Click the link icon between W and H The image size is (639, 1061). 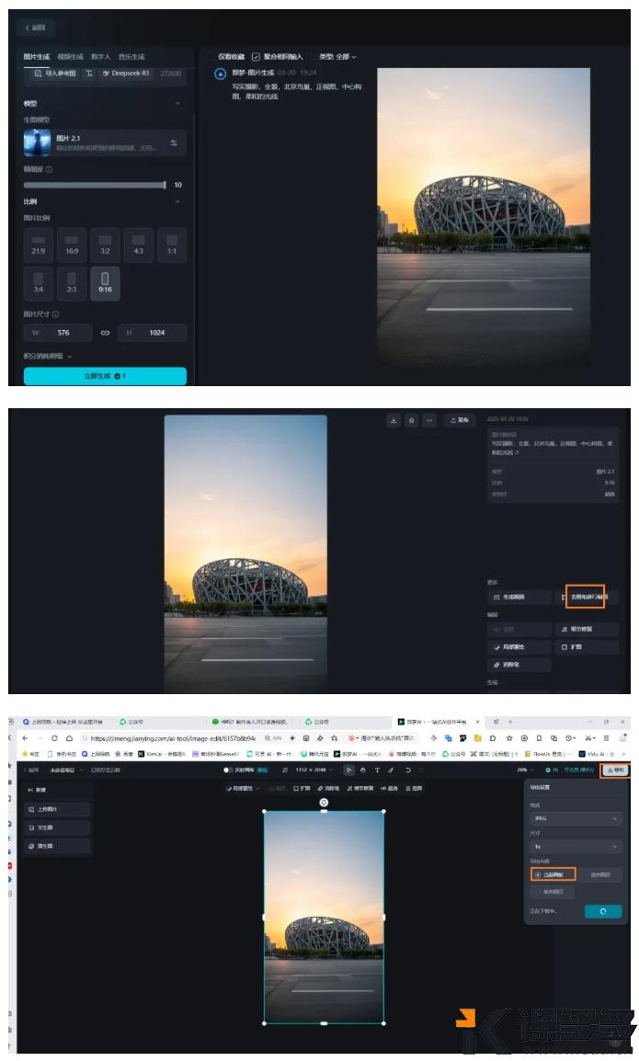pyautogui.click(x=105, y=333)
